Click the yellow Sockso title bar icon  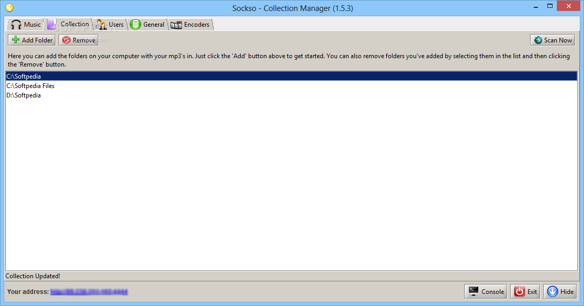pyautogui.click(x=9, y=7)
